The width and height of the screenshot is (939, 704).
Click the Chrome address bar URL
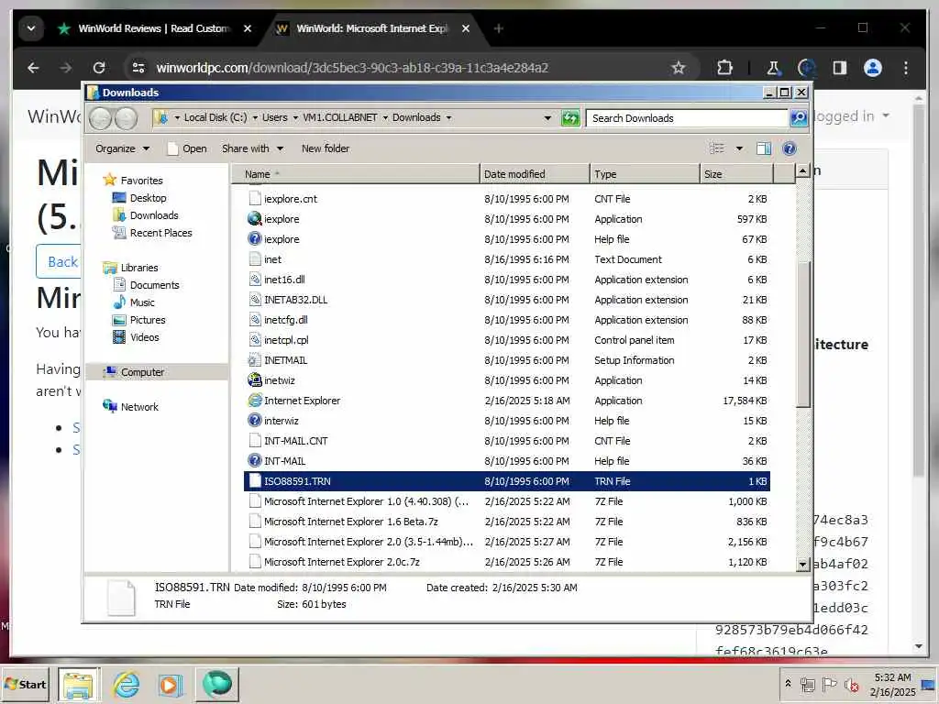coord(352,68)
